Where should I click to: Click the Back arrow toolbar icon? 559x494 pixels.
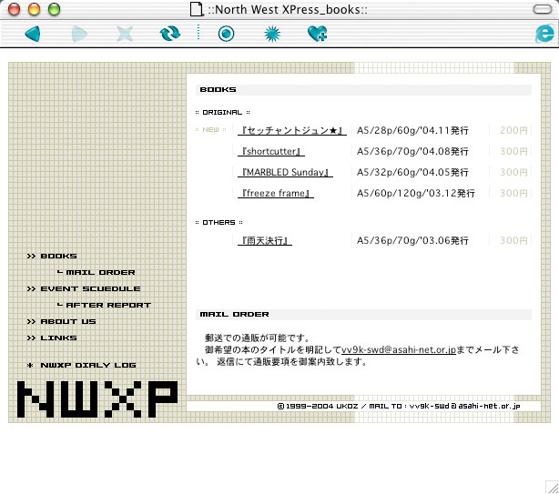point(33,35)
